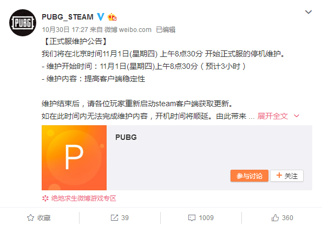Expand full text with 展开全文

(273, 116)
